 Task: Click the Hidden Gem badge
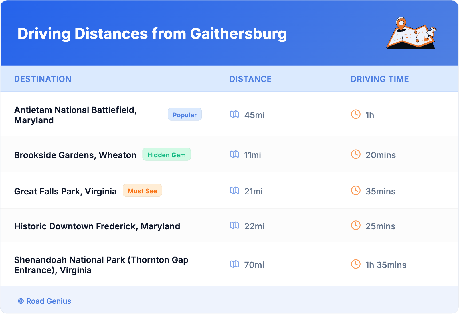(x=166, y=154)
